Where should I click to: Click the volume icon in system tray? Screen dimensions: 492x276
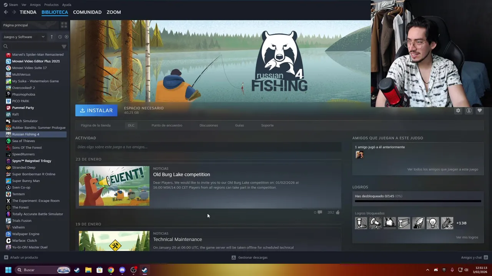[x=466, y=270]
